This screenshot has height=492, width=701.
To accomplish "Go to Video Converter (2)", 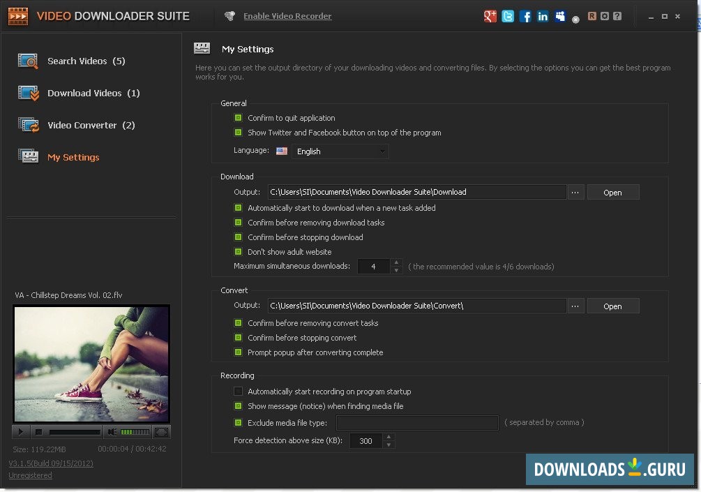I will tap(91, 125).
